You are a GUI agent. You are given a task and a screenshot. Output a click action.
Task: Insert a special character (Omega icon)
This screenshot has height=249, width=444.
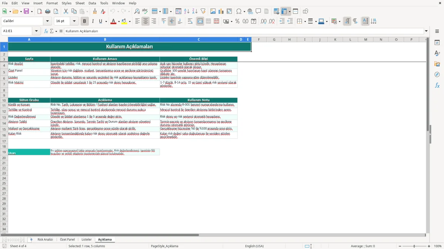click(239, 11)
